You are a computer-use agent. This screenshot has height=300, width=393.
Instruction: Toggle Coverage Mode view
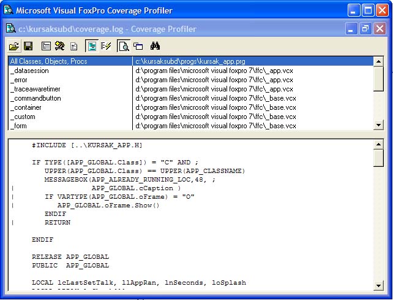(92, 46)
